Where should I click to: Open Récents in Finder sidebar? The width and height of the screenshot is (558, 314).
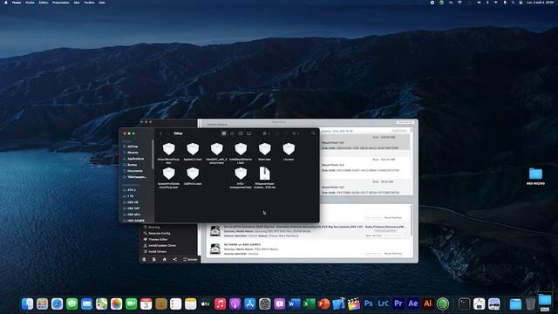133,153
